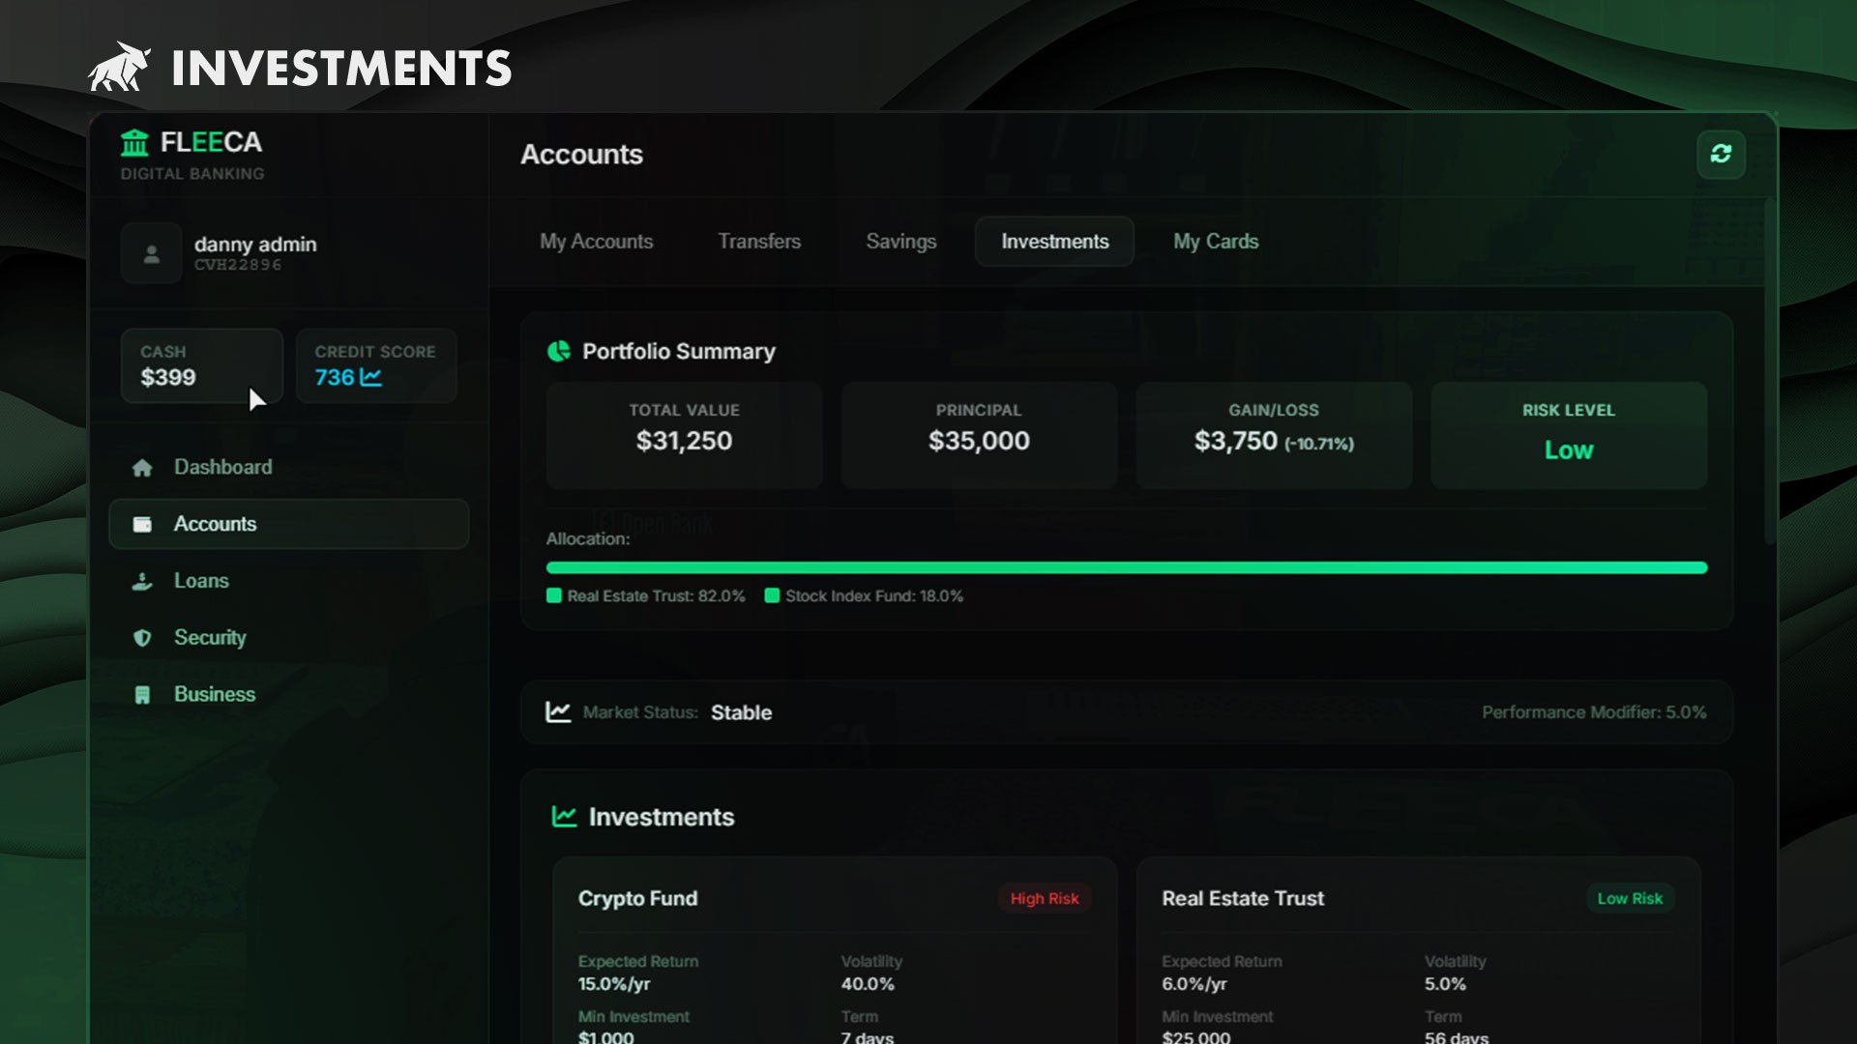This screenshot has height=1044, width=1857.
Task: Click the Real Estate Trust legend swatch
Action: click(x=554, y=595)
